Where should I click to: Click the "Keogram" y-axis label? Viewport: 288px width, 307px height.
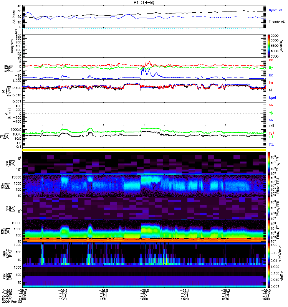click(12, 46)
